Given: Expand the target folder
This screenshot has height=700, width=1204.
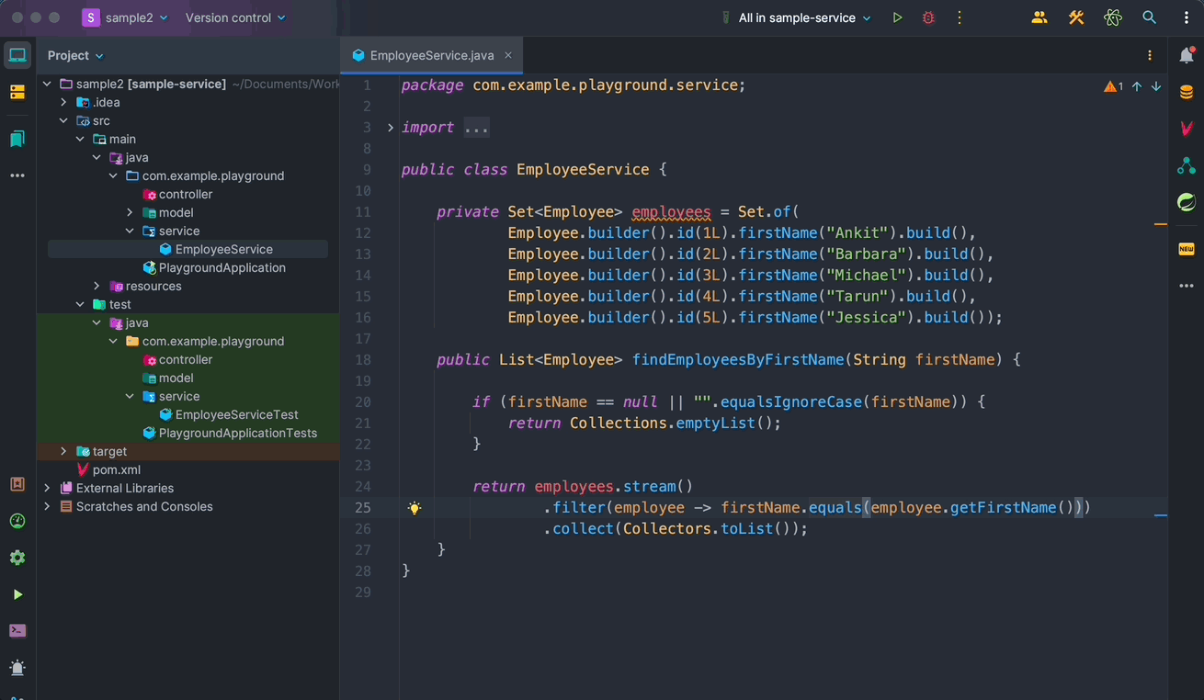Looking at the screenshot, I should 63,451.
